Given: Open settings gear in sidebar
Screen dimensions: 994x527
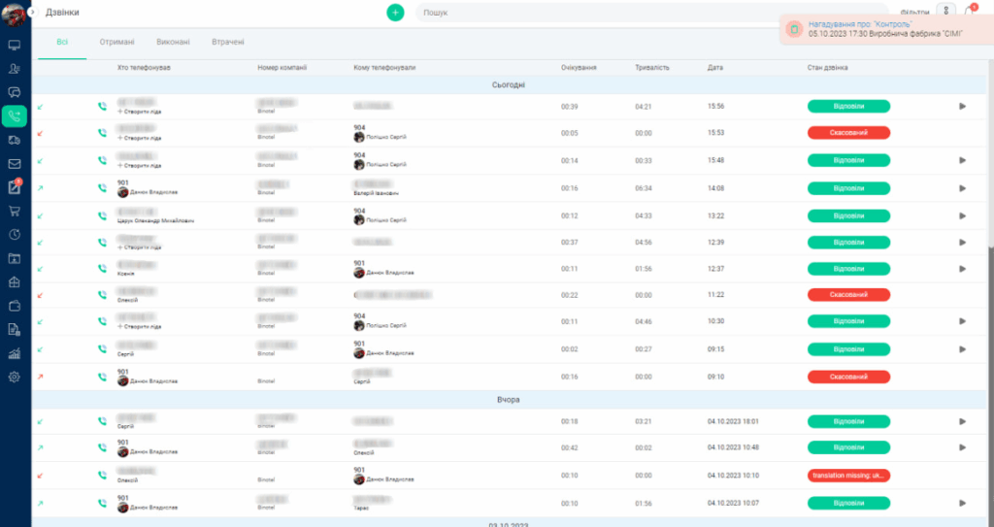Looking at the screenshot, I should click(15, 377).
